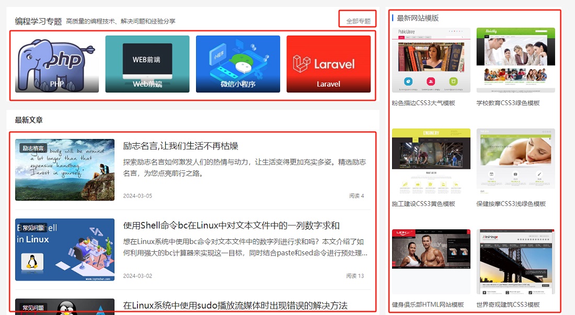The image size is (575, 315).
Task: Click the 励志名言 article summary paragraph
Action: (245, 167)
